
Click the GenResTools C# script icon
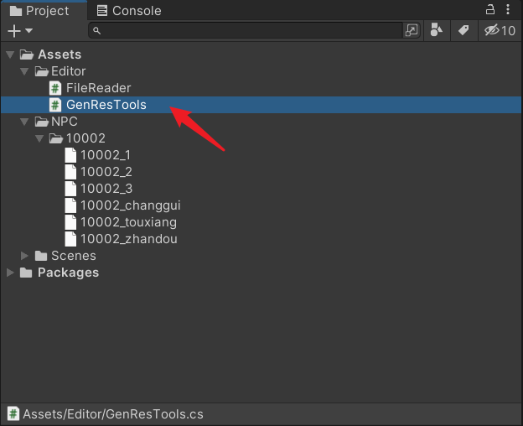[x=55, y=105]
